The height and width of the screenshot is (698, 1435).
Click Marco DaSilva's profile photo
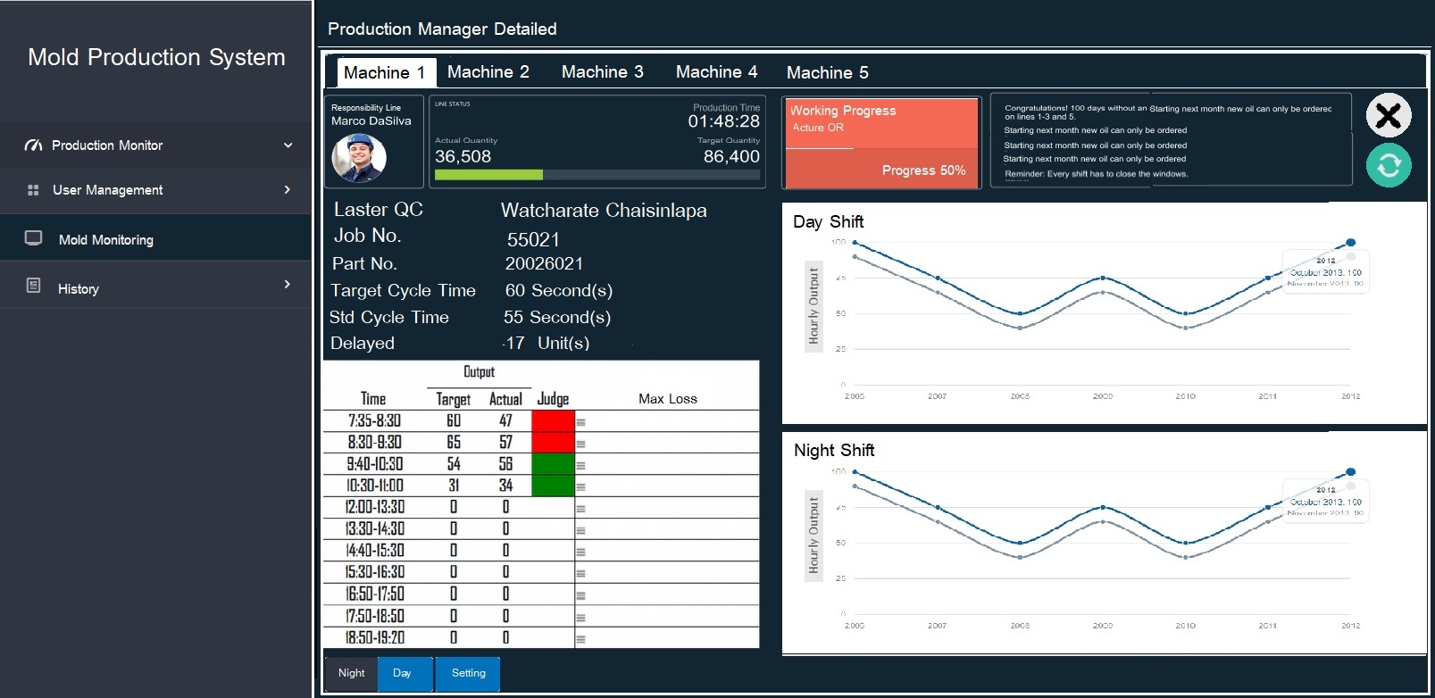pos(359,158)
